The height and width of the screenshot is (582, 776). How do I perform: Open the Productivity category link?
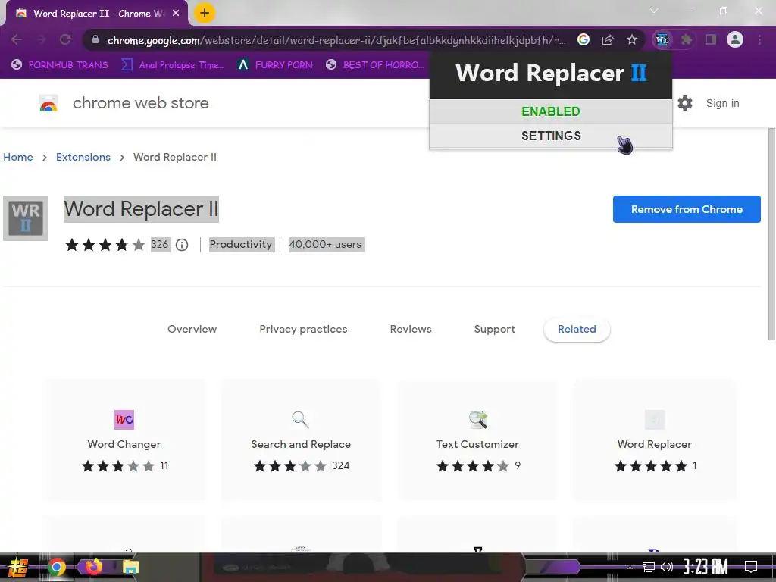point(240,245)
